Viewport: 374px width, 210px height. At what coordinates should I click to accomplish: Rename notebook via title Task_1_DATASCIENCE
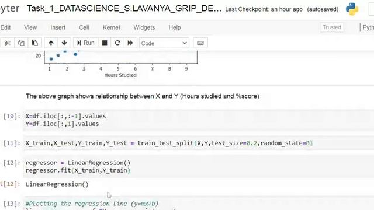click(x=124, y=9)
